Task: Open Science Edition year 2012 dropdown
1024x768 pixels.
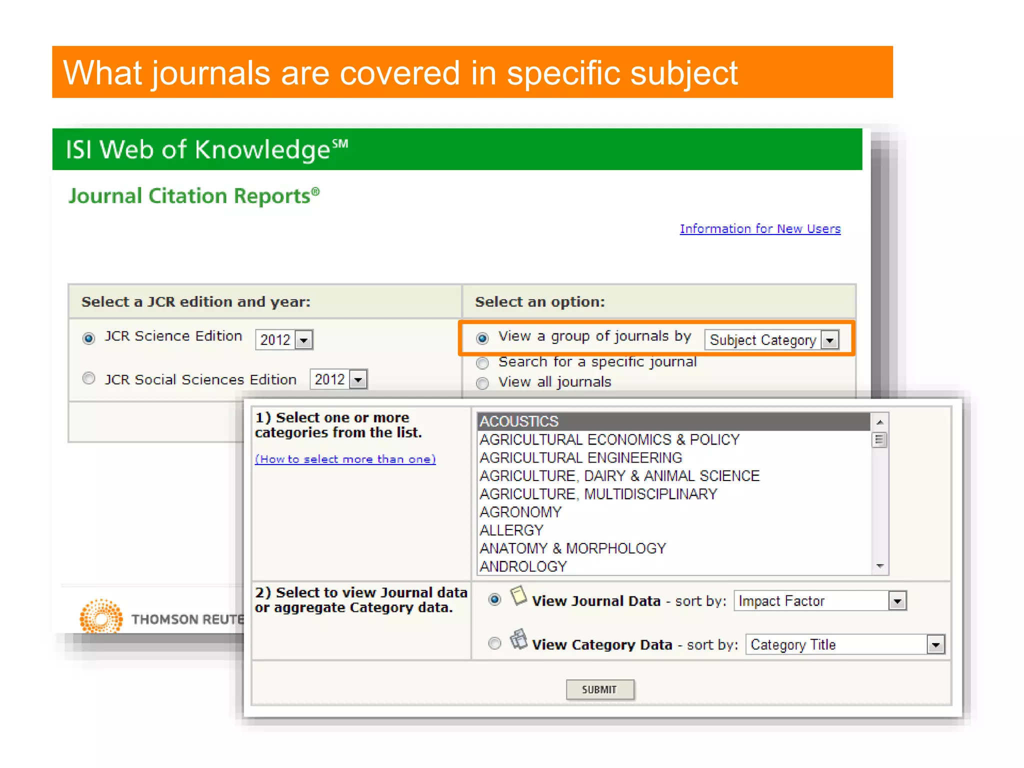Action: point(284,339)
